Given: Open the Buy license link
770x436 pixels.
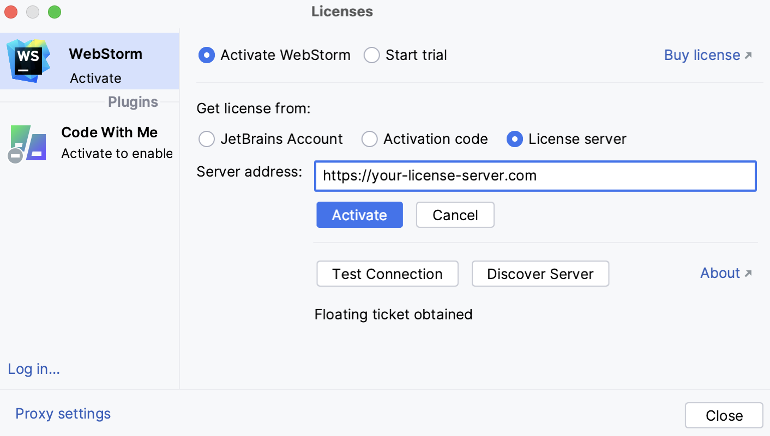Looking at the screenshot, I should tap(702, 55).
